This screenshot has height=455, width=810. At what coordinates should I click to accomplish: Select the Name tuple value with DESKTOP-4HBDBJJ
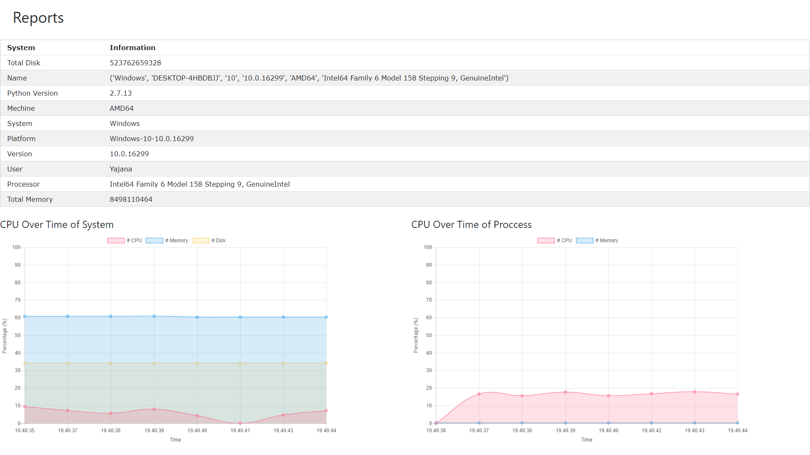coord(309,78)
